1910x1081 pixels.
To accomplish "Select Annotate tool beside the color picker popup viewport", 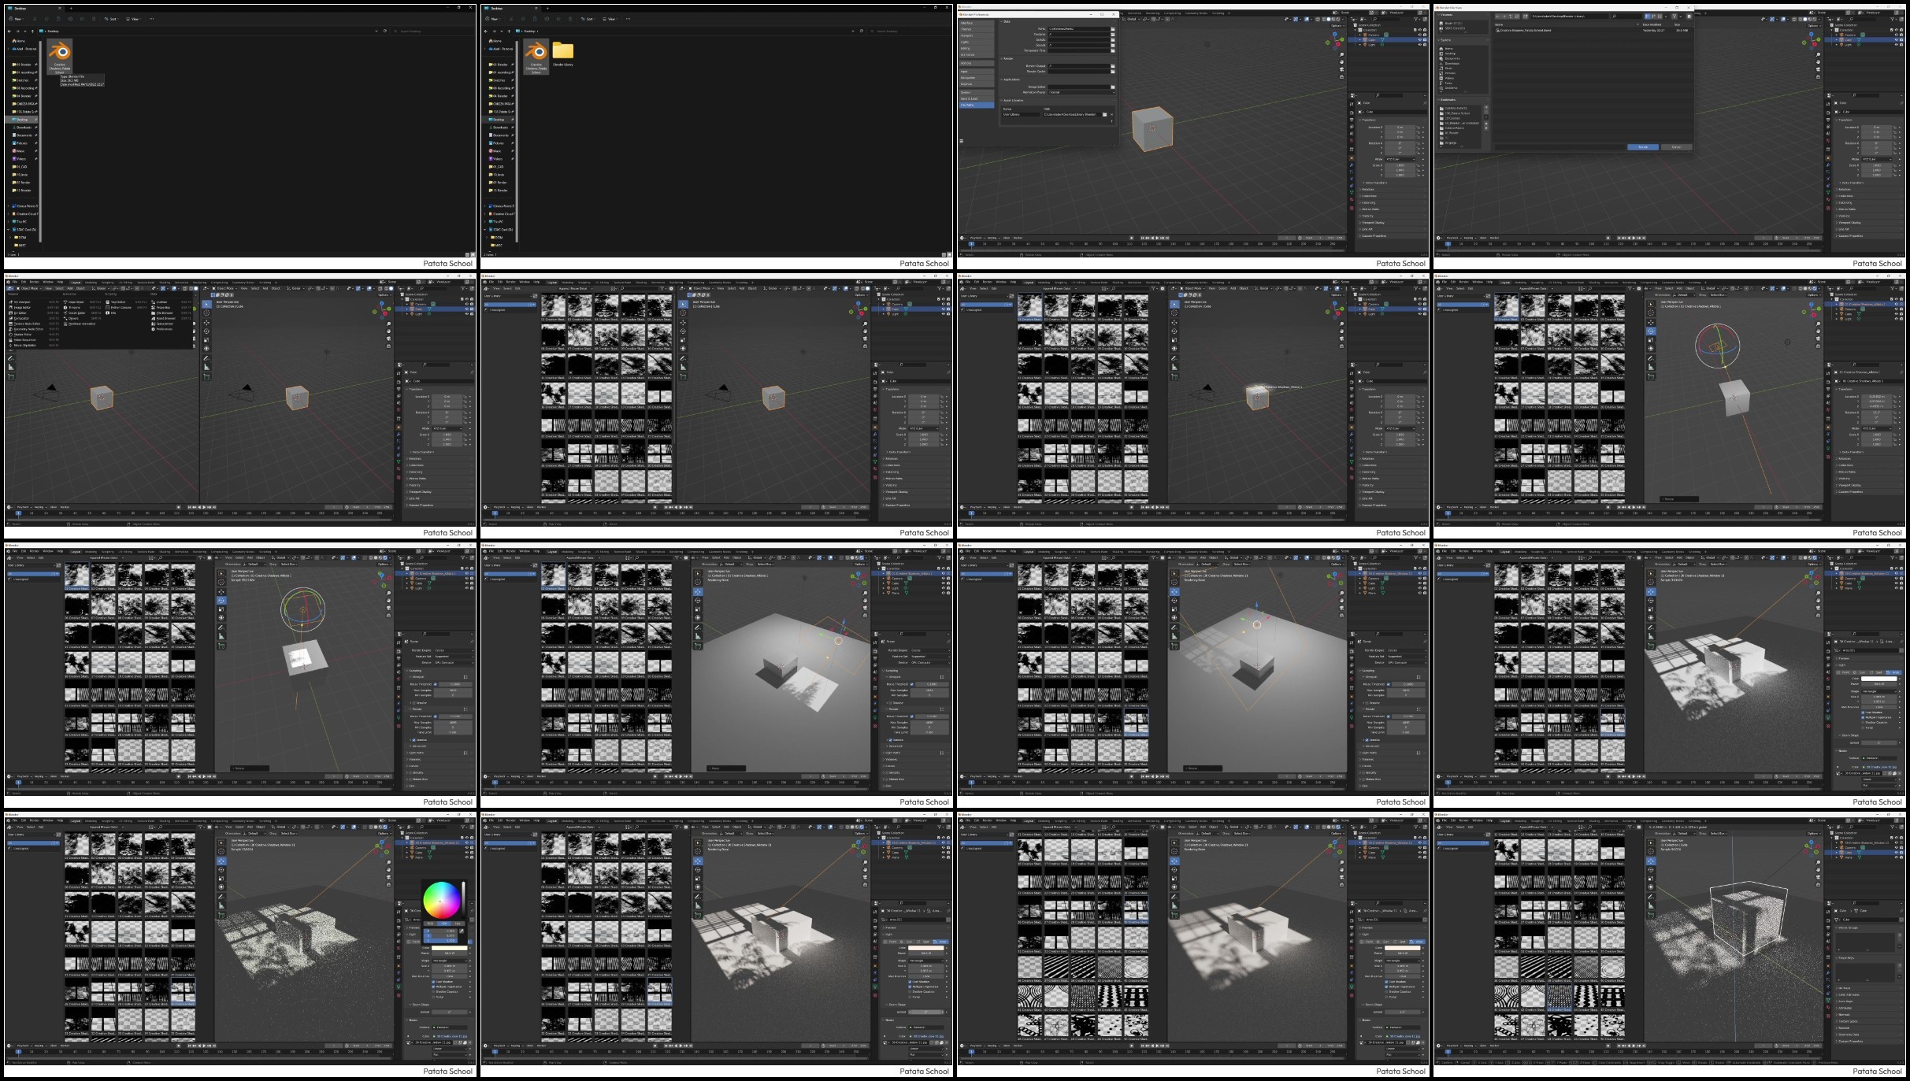I will coord(221,897).
